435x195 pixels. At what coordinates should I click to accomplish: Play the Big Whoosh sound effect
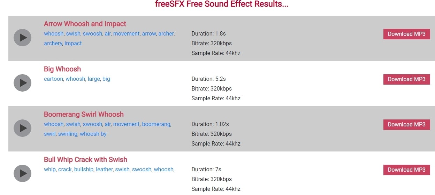pos(22,83)
